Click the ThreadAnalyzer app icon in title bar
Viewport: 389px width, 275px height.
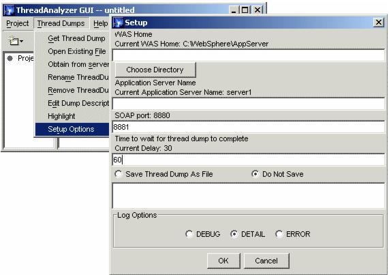point(9,10)
